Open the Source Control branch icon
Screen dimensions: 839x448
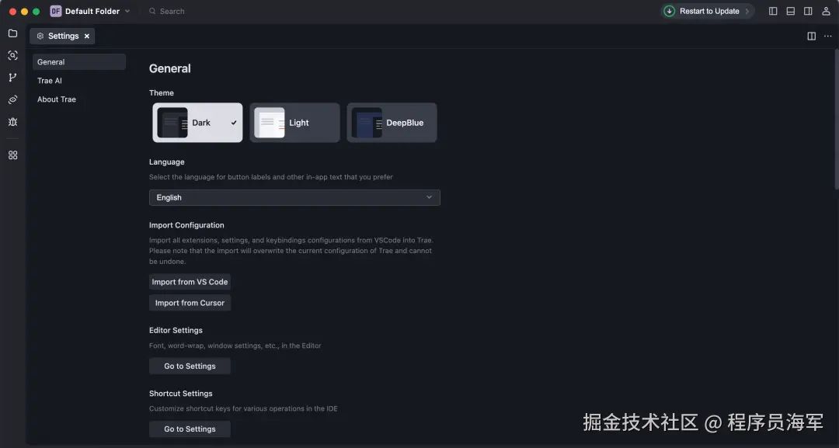[x=13, y=78]
